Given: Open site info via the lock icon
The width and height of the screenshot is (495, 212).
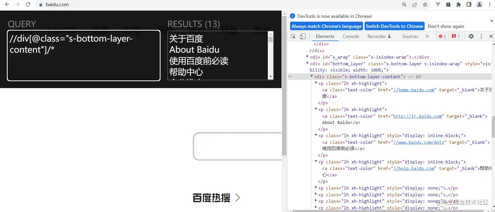Looking at the screenshot, I should pyautogui.click(x=41, y=5).
